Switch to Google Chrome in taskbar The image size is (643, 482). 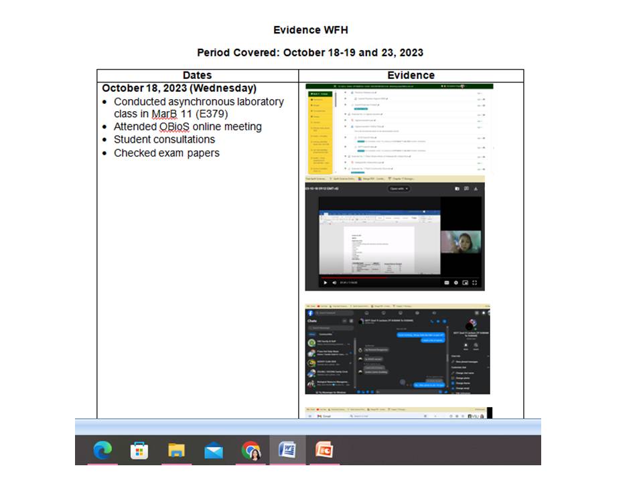pyautogui.click(x=251, y=451)
